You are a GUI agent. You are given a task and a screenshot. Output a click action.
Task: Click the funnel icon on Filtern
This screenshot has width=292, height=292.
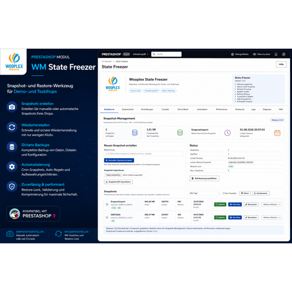point(242,193)
